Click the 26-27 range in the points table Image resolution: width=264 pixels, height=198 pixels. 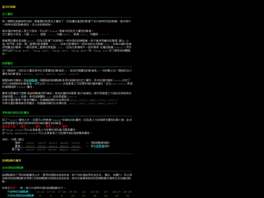click(x=116, y=192)
